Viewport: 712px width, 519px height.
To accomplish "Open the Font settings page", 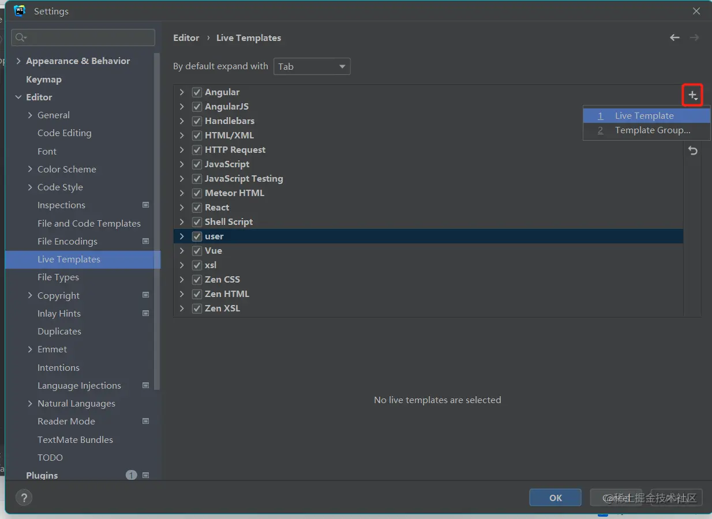I will coord(47,151).
